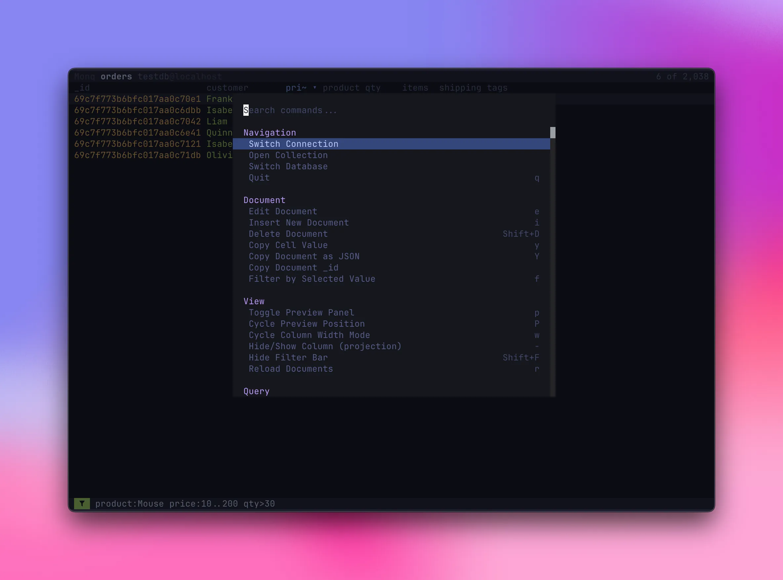Image resolution: width=783 pixels, height=580 pixels.
Task: Choose Cycle Preview Position
Action: (x=391, y=324)
